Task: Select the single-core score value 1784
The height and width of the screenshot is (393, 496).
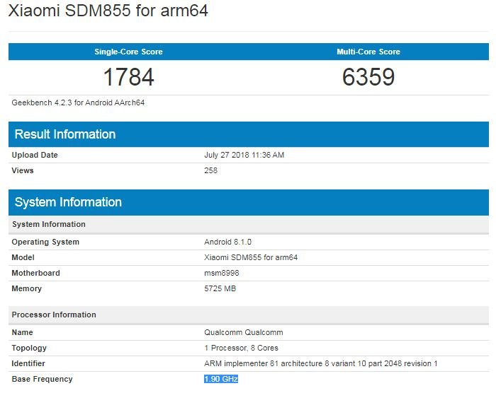Action: point(128,77)
